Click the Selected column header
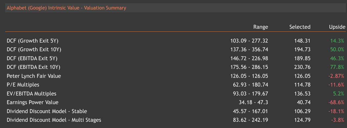This screenshot has height=128, width=347. pyautogui.click(x=300, y=27)
